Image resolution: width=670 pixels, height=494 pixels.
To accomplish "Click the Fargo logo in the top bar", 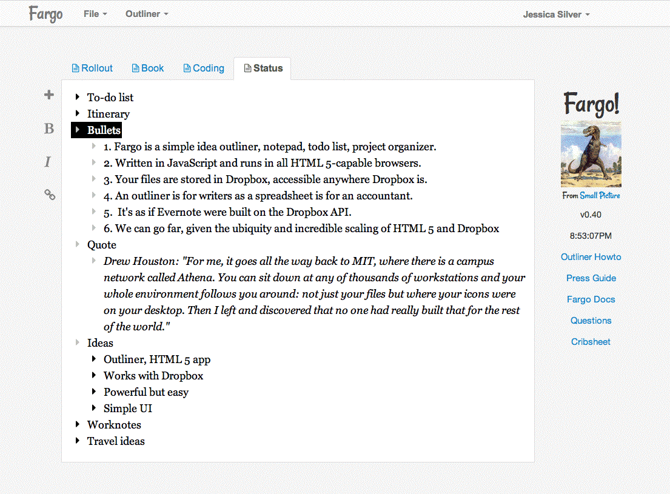I will (x=45, y=14).
